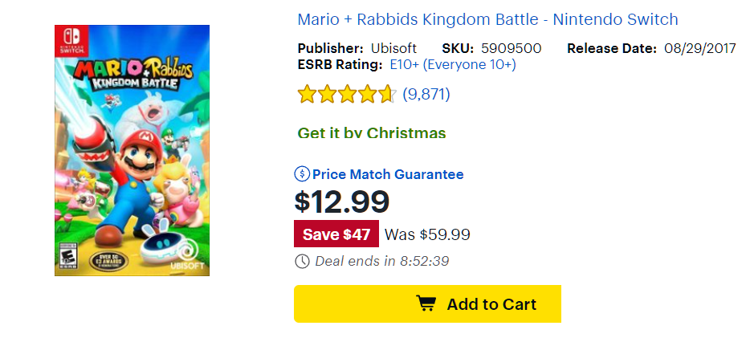Image resolution: width=746 pixels, height=342 pixels.
Task: Open the Price Match Guarantee link
Action: coord(388,174)
